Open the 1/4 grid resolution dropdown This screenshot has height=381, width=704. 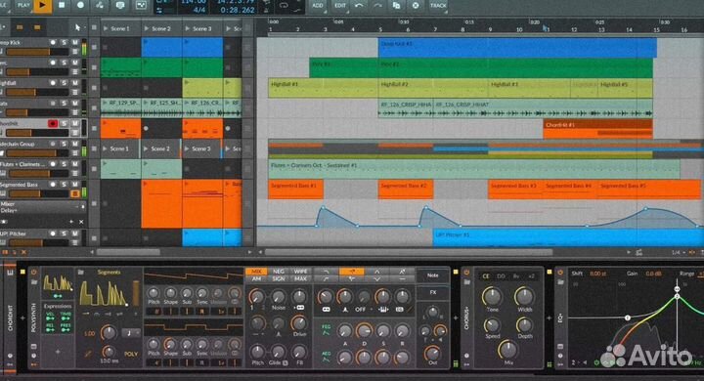point(678,253)
